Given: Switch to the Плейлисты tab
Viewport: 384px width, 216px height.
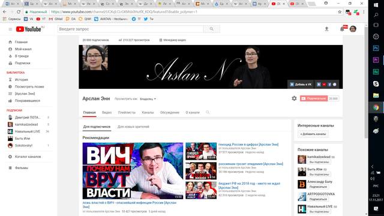Looking at the screenshot, I should pyautogui.click(x=127, y=112).
